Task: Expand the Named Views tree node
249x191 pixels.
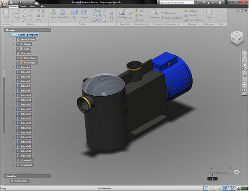Action: [x=13, y=40]
